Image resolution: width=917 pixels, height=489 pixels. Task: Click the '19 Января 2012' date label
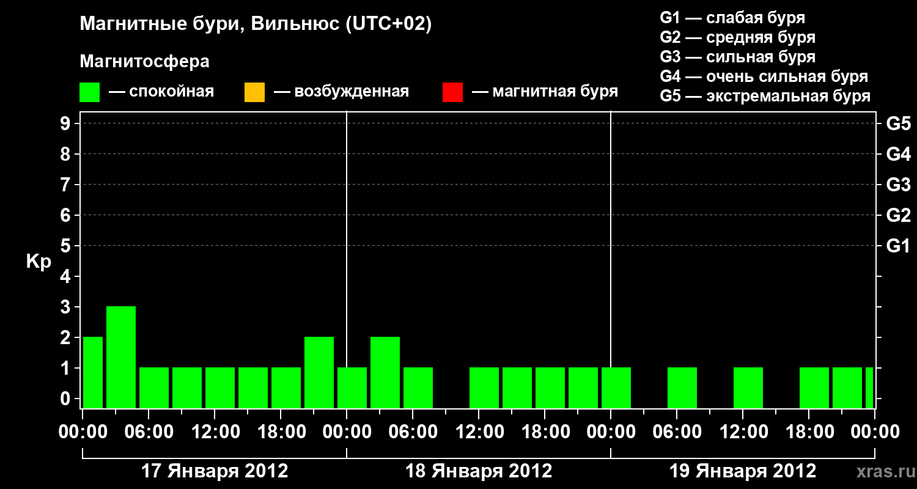[x=743, y=471]
